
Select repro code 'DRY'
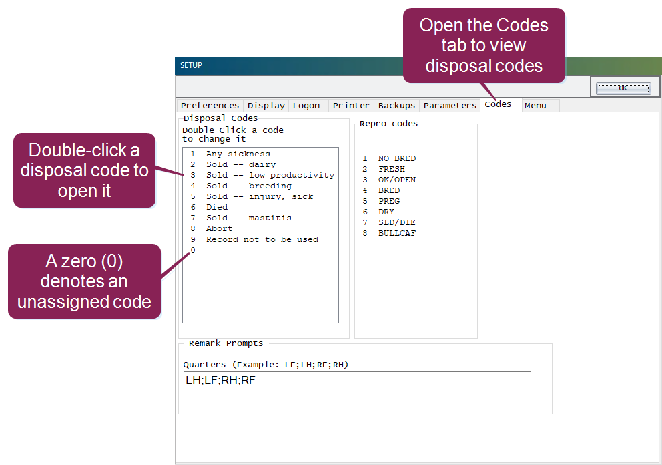408,212
